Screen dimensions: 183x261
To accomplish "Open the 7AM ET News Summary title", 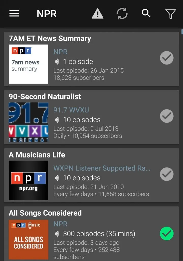I will click(x=50, y=38).
